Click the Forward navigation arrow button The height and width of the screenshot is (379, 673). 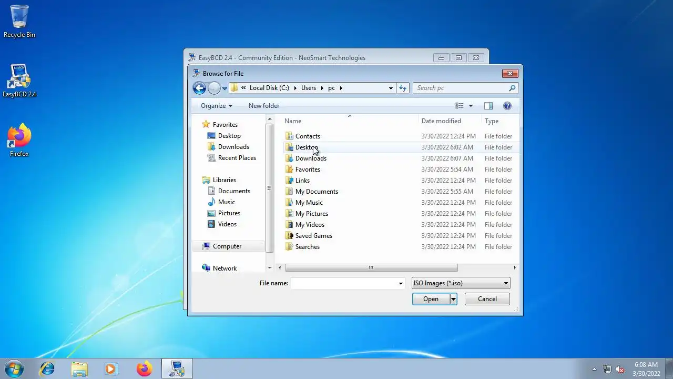214,88
